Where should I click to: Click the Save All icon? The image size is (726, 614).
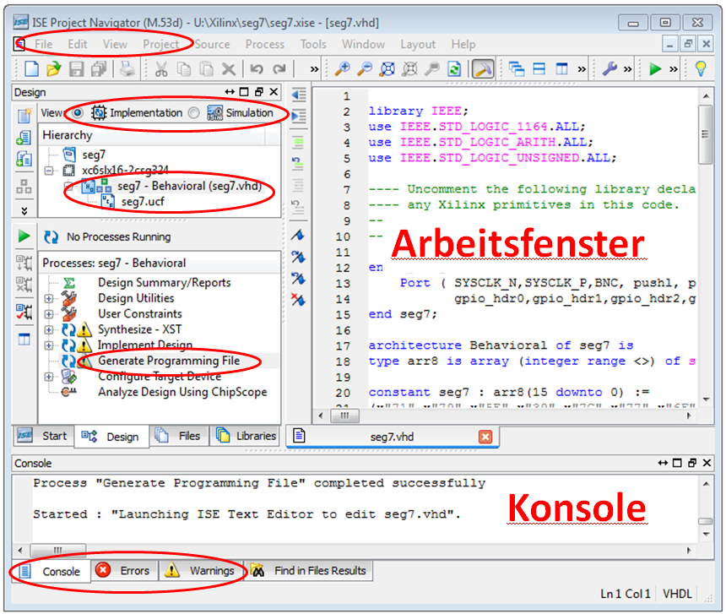coord(99,69)
